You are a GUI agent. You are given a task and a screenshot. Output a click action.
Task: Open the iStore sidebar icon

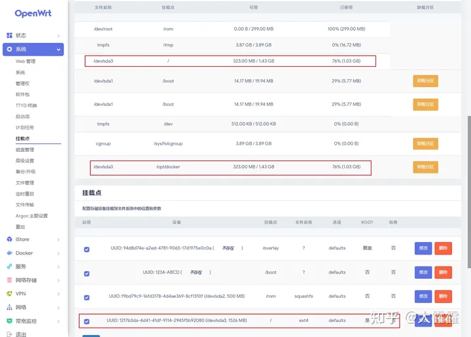click(x=9, y=239)
